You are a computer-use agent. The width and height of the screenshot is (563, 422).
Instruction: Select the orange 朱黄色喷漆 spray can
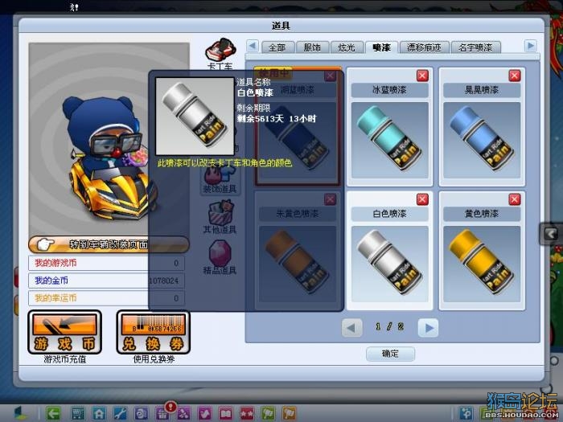click(x=298, y=264)
